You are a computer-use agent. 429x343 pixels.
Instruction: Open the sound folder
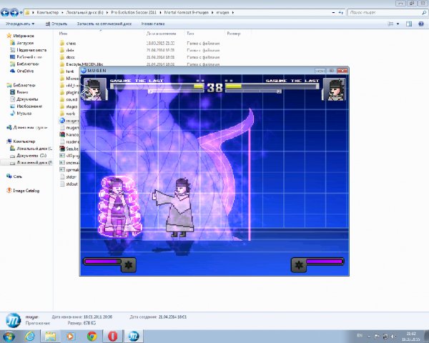point(71,99)
